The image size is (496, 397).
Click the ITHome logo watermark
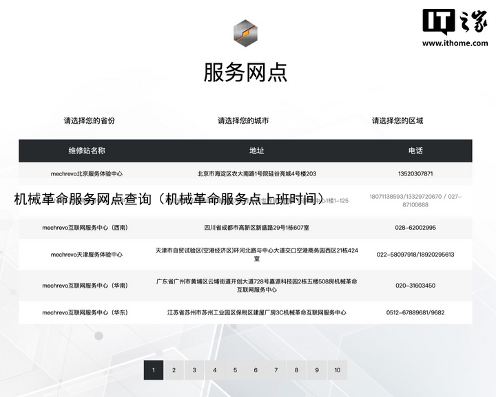(x=455, y=28)
